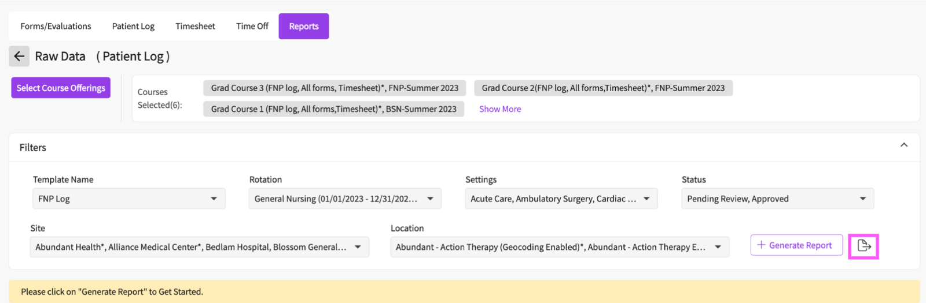Go to the Time Off tab

click(x=252, y=27)
